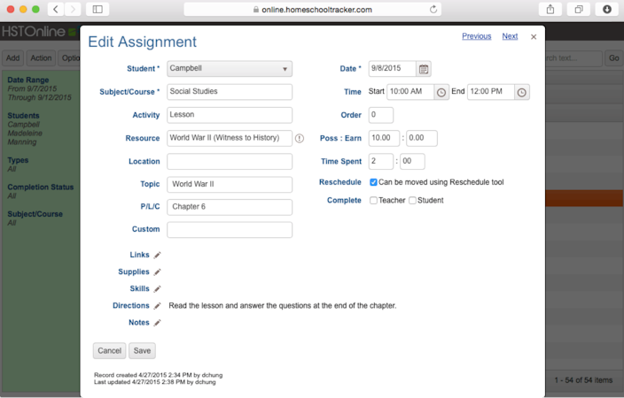Open the Student dropdown showing Campbell
The image size is (624, 398).
(x=230, y=69)
